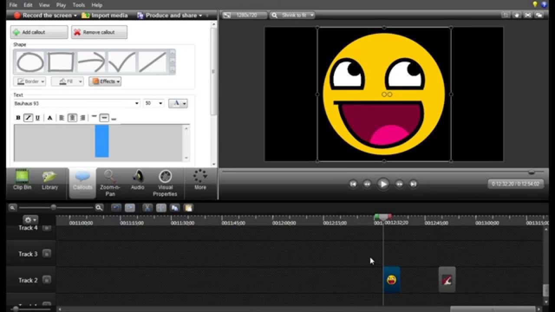
Task: Align callout text to top
Action: pos(94,117)
